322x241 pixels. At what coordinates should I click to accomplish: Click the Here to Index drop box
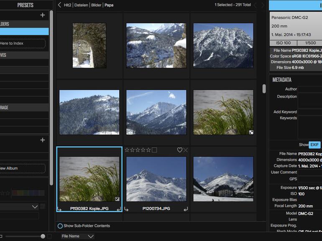click(21, 43)
